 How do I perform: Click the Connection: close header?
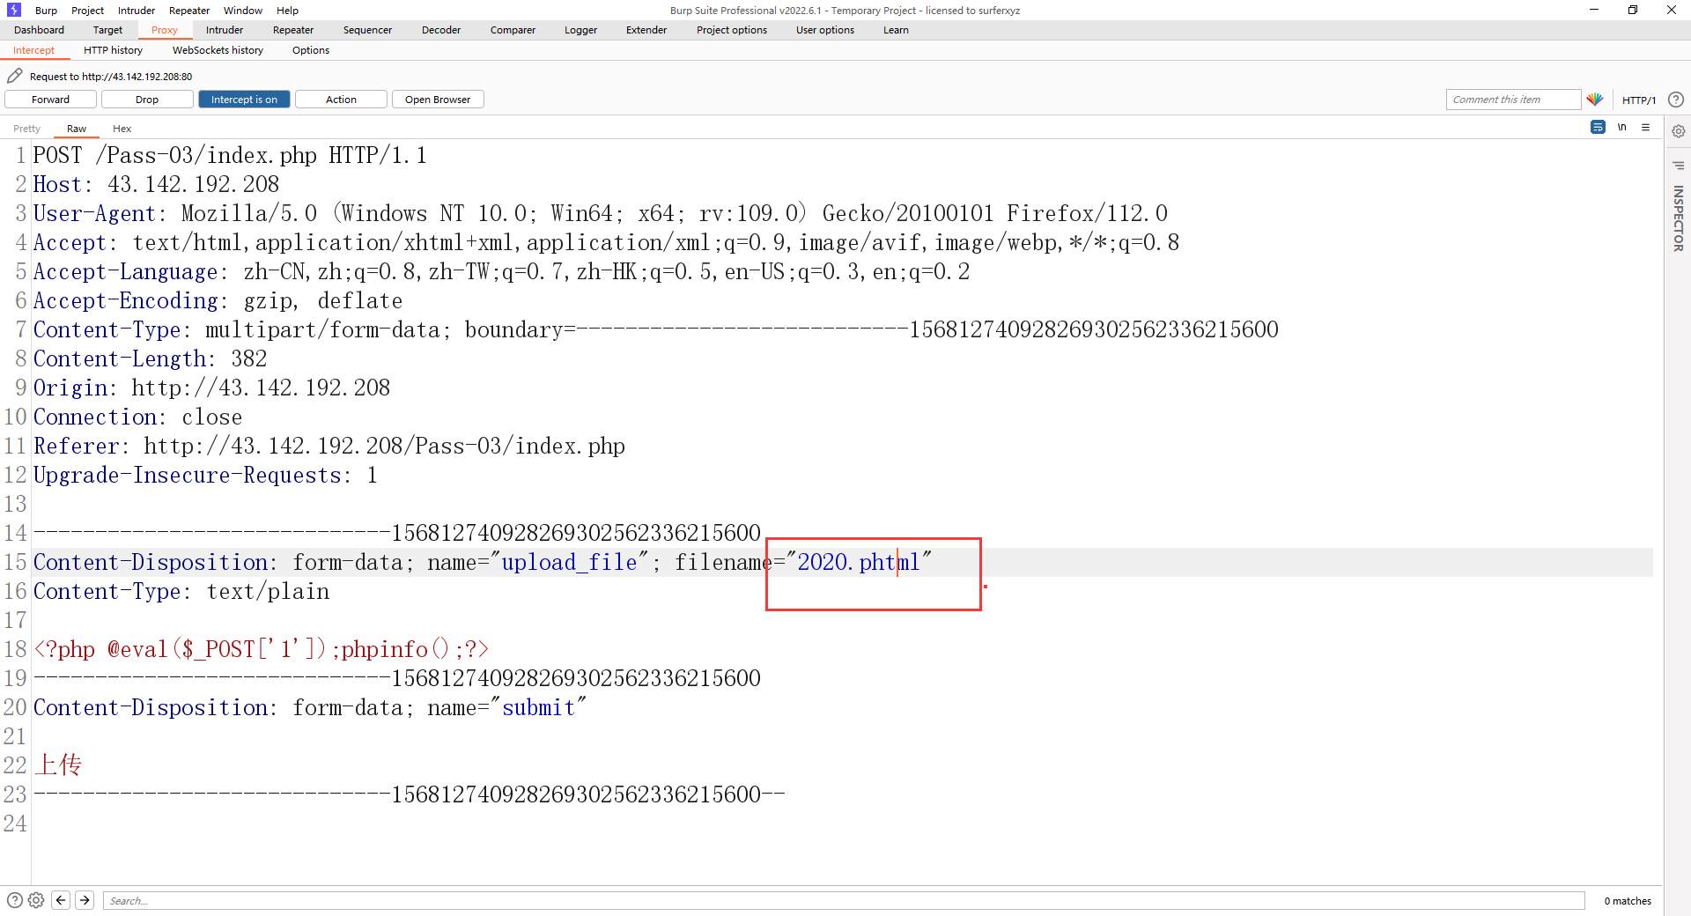click(137, 417)
